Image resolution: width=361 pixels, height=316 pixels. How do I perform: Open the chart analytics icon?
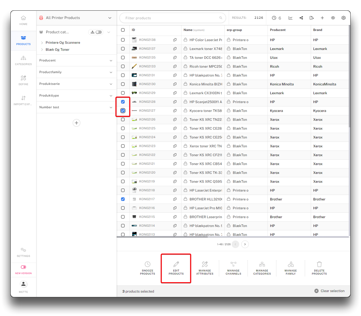coord(290,18)
